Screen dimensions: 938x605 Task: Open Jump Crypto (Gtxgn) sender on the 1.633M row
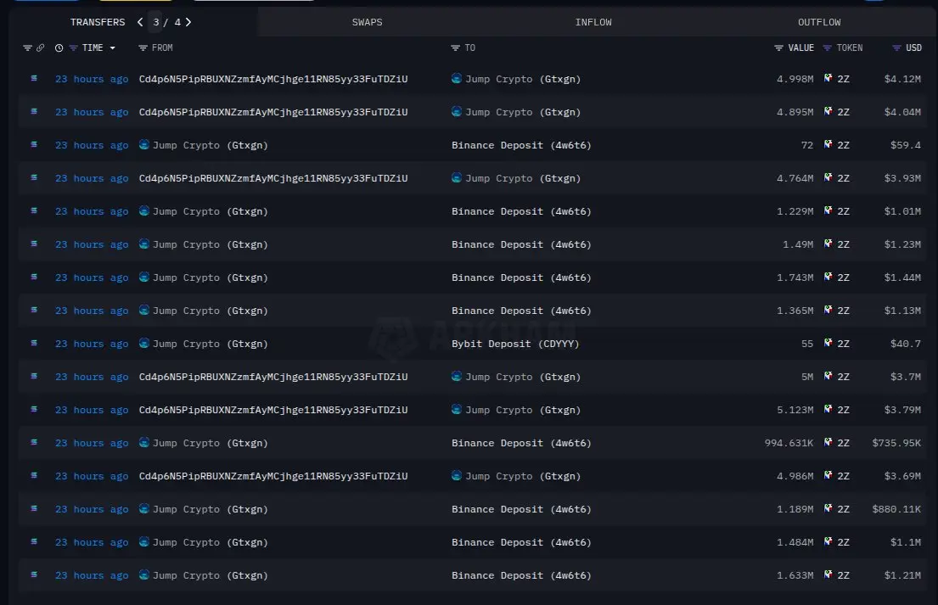click(210, 575)
